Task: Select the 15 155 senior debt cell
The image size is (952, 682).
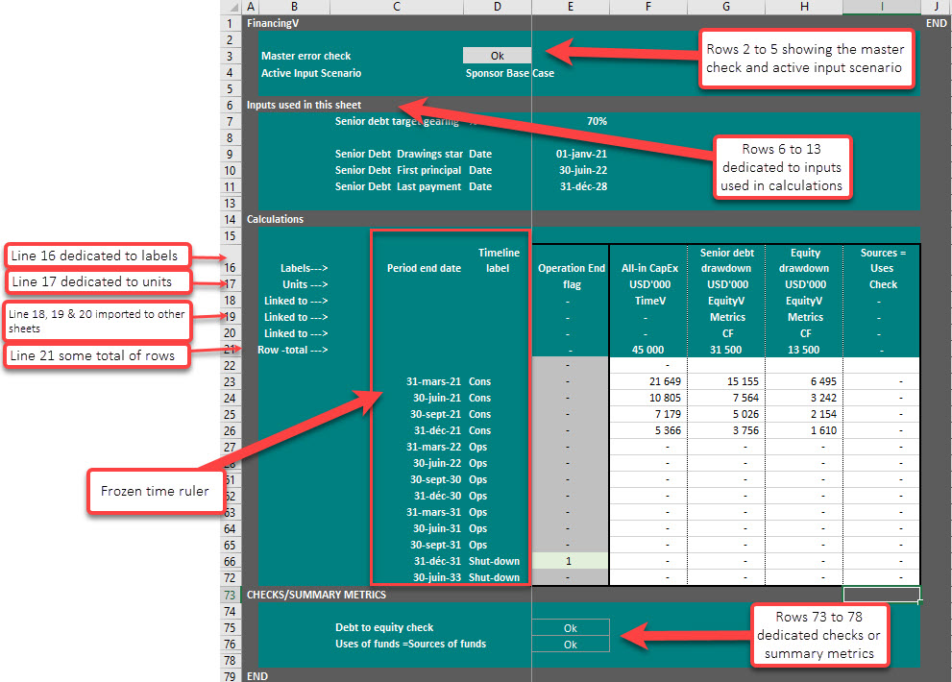Action: click(725, 382)
